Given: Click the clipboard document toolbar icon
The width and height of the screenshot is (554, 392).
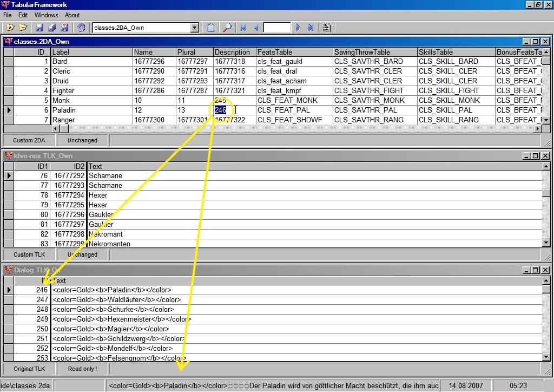Looking at the screenshot, I should click(x=211, y=28).
